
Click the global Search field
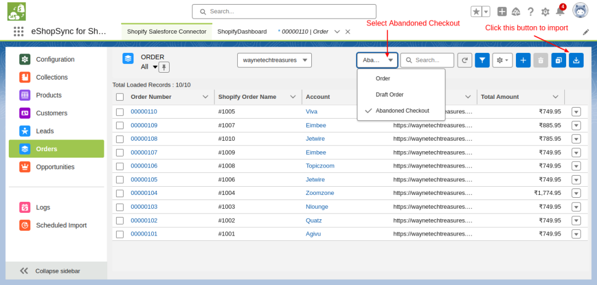[284, 12]
